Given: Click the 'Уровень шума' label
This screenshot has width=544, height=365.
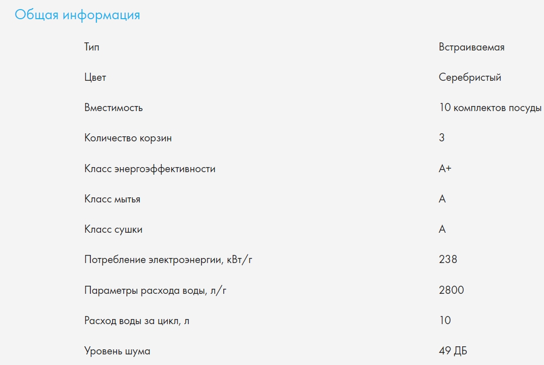Looking at the screenshot, I should point(118,351).
